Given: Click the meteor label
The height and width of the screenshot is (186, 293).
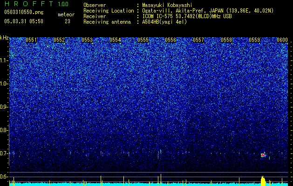Looking at the screenshot, I should pyautogui.click(x=66, y=14).
